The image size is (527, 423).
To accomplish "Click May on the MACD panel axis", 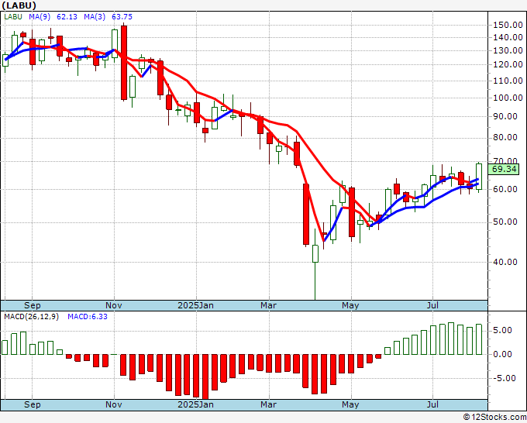I will pos(350,404).
